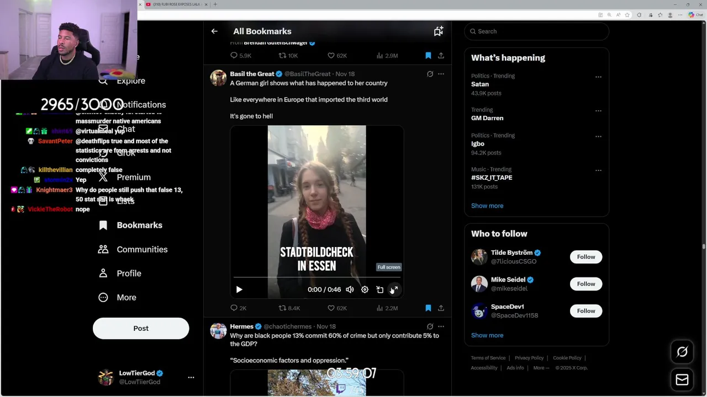This screenshot has width=707, height=397.
Task: Open more options for #SKZ_IT_TAPE trend
Action: [x=598, y=170]
